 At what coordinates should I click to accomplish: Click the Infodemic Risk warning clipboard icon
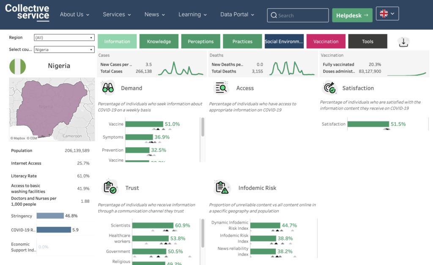[222, 187]
